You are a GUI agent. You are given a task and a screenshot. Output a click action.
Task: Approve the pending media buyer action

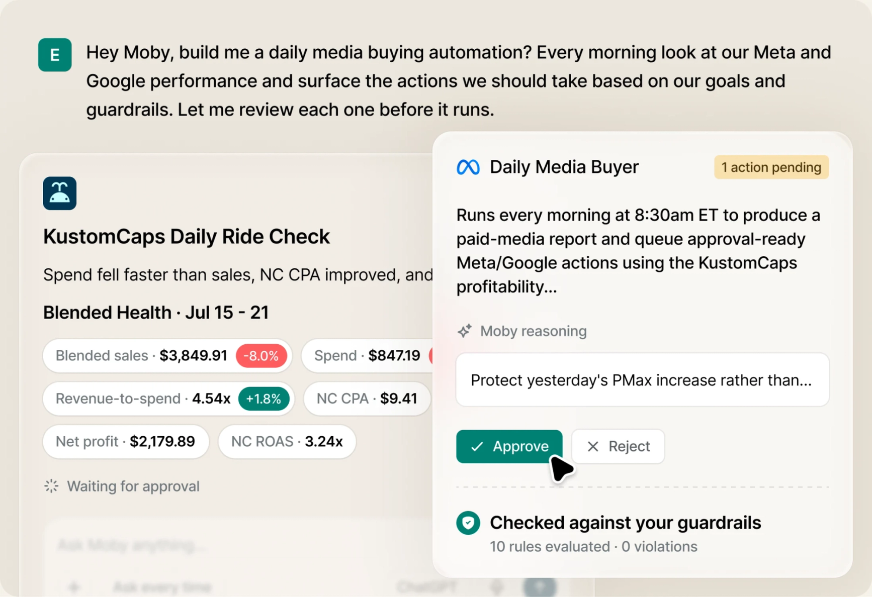509,446
